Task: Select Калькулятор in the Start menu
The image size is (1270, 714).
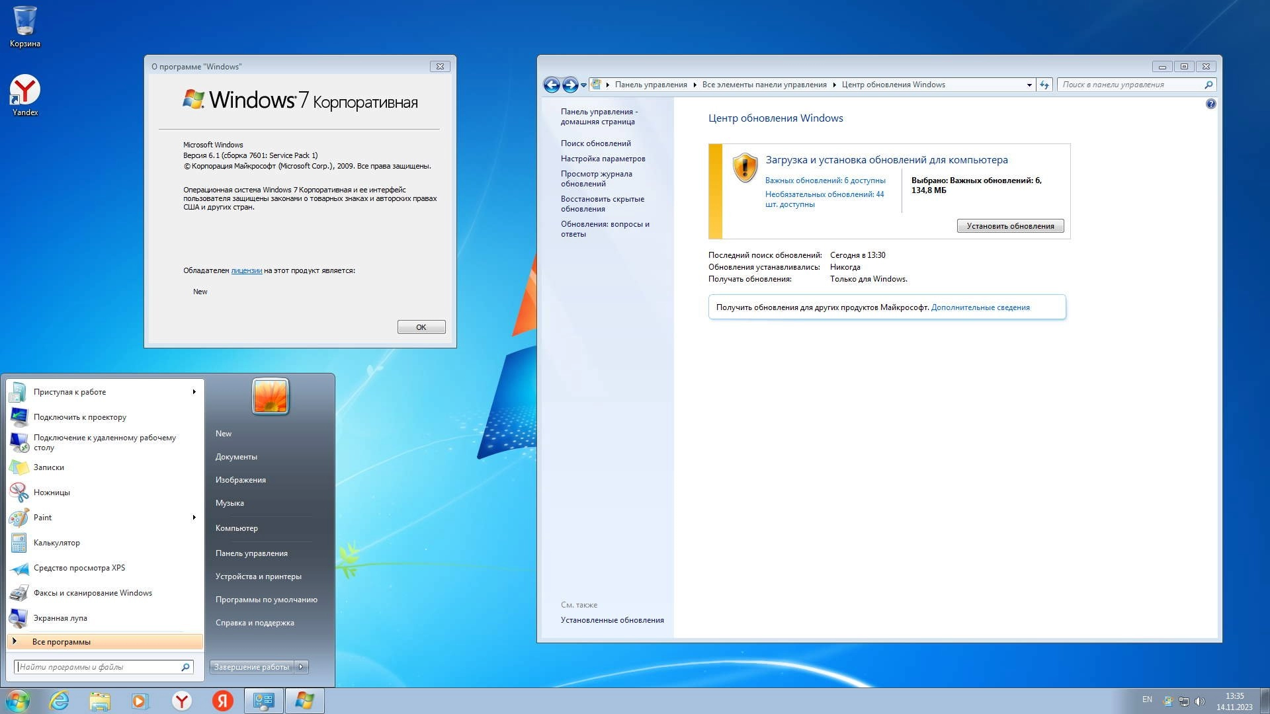Action: coord(57,543)
